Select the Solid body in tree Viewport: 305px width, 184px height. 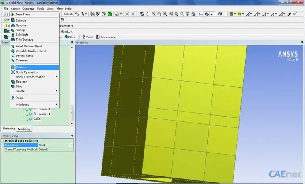(x=37, y=119)
